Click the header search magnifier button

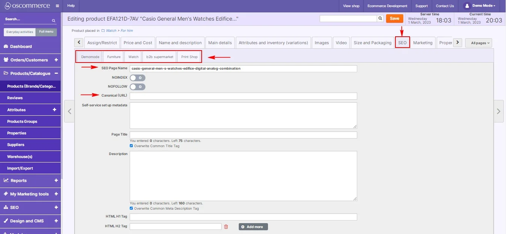tap(380, 18)
